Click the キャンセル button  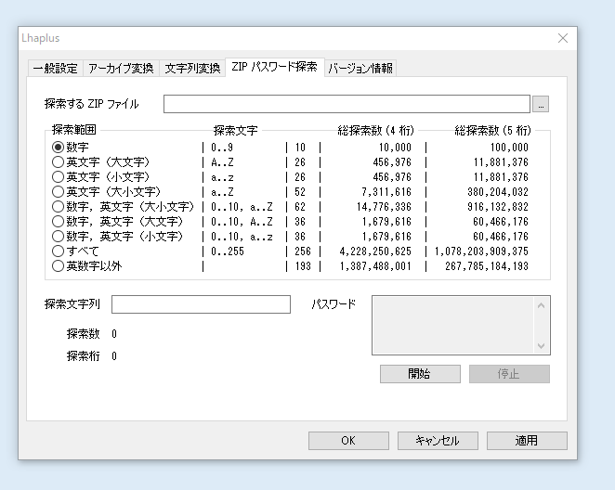pos(438,441)
